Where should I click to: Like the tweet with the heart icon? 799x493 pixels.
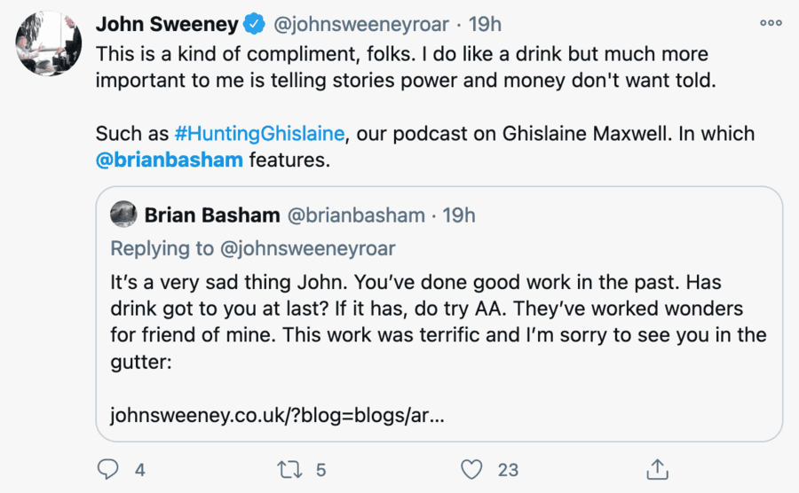point(472,468)
